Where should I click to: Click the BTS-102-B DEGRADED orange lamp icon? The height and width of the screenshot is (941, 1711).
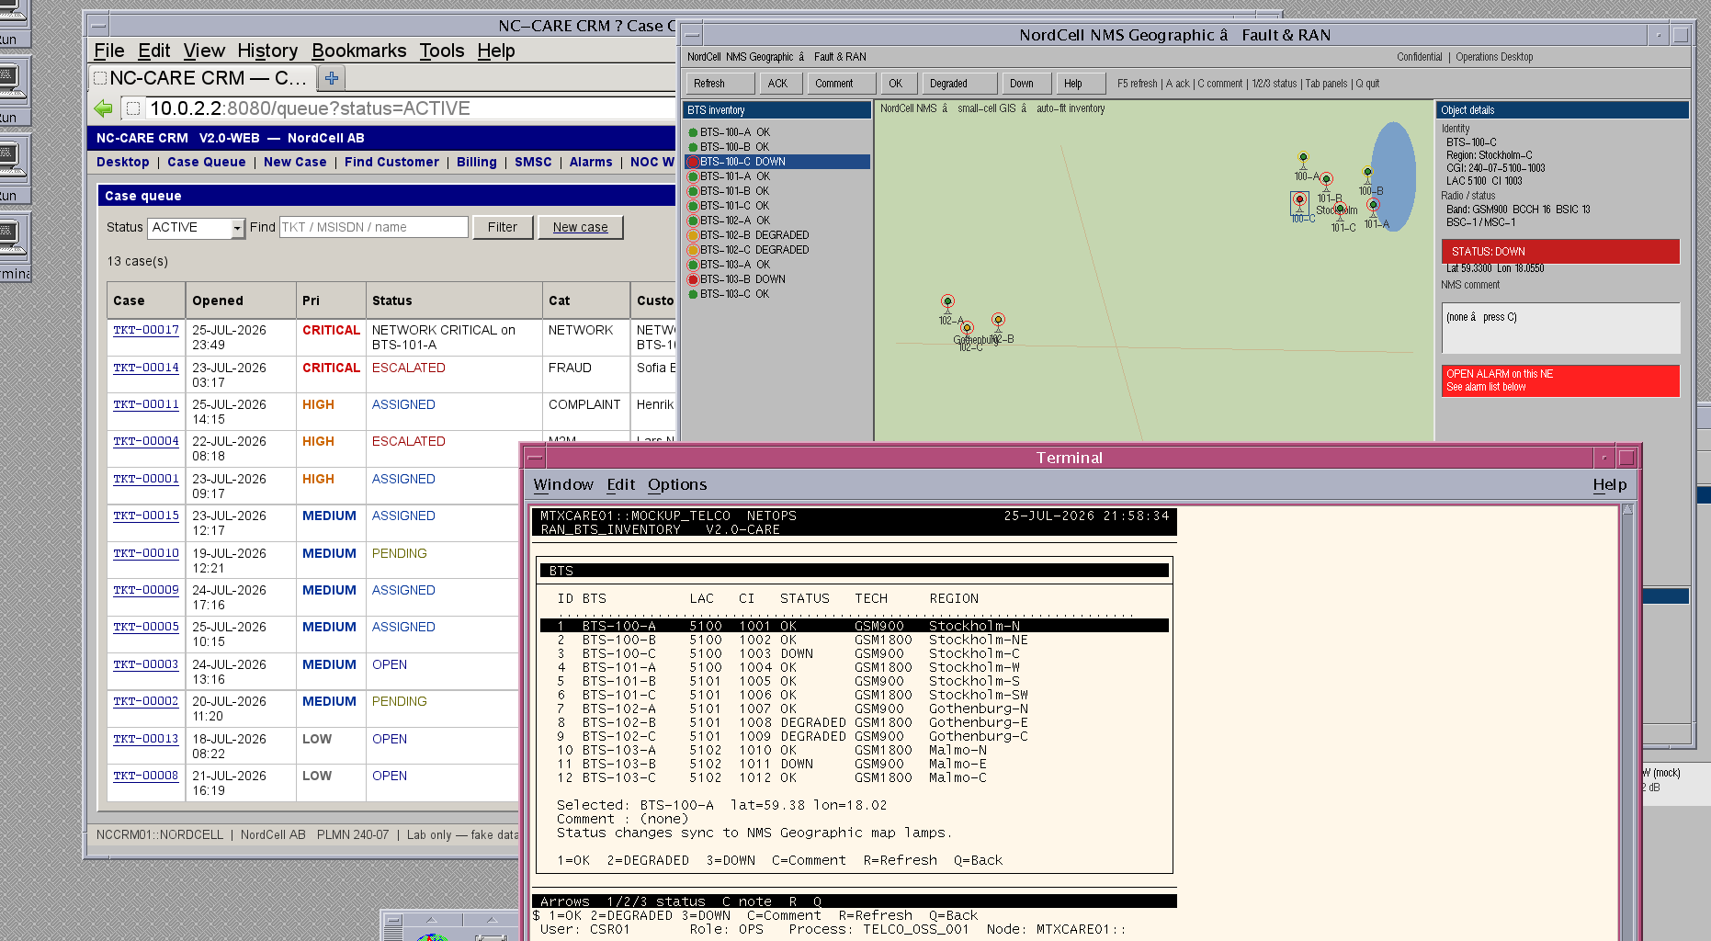[x=693, y=235]
